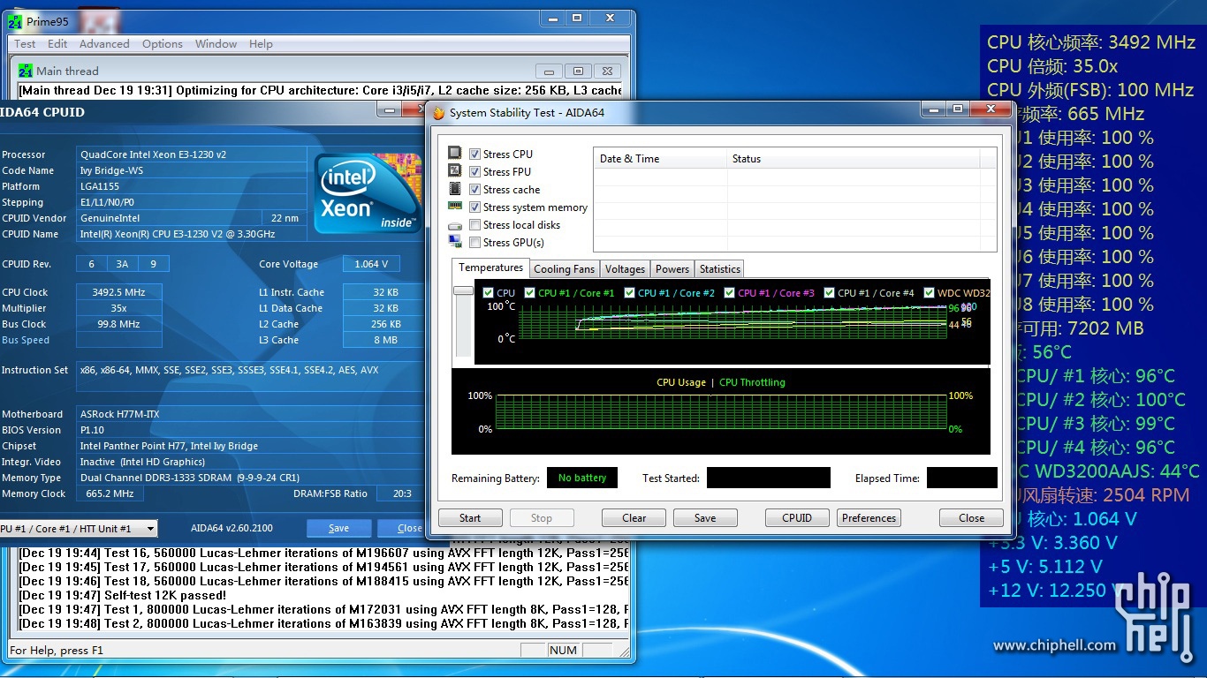Click the CPUID button
1207x678 pixels.
click(x=797, y=518)
